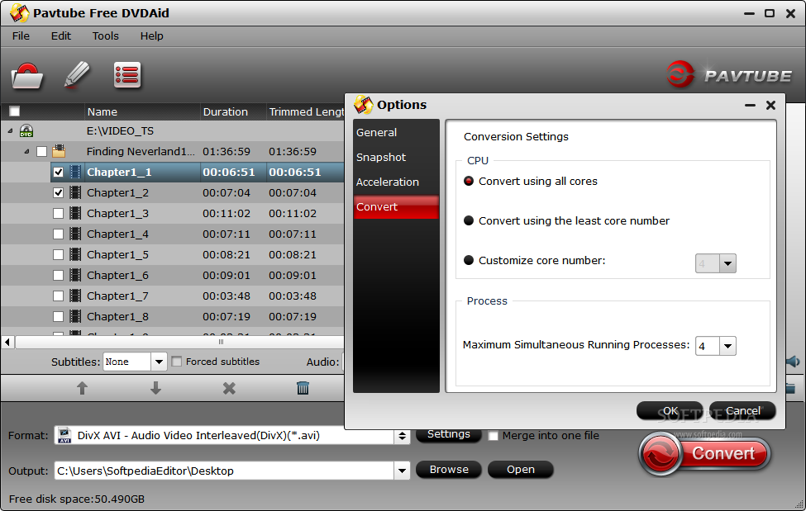Open the Subtitles dropdown

159,362
